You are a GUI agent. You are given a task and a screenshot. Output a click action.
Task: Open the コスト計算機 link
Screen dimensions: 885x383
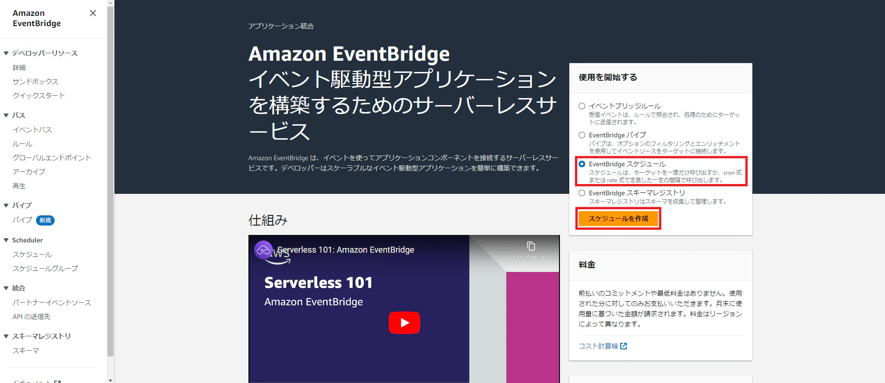(x=598, y=346)
